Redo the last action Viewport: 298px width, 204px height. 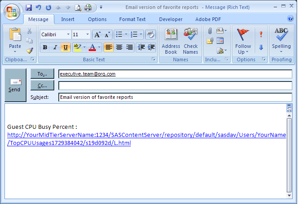pyautogui.click(x=48, y=8)
